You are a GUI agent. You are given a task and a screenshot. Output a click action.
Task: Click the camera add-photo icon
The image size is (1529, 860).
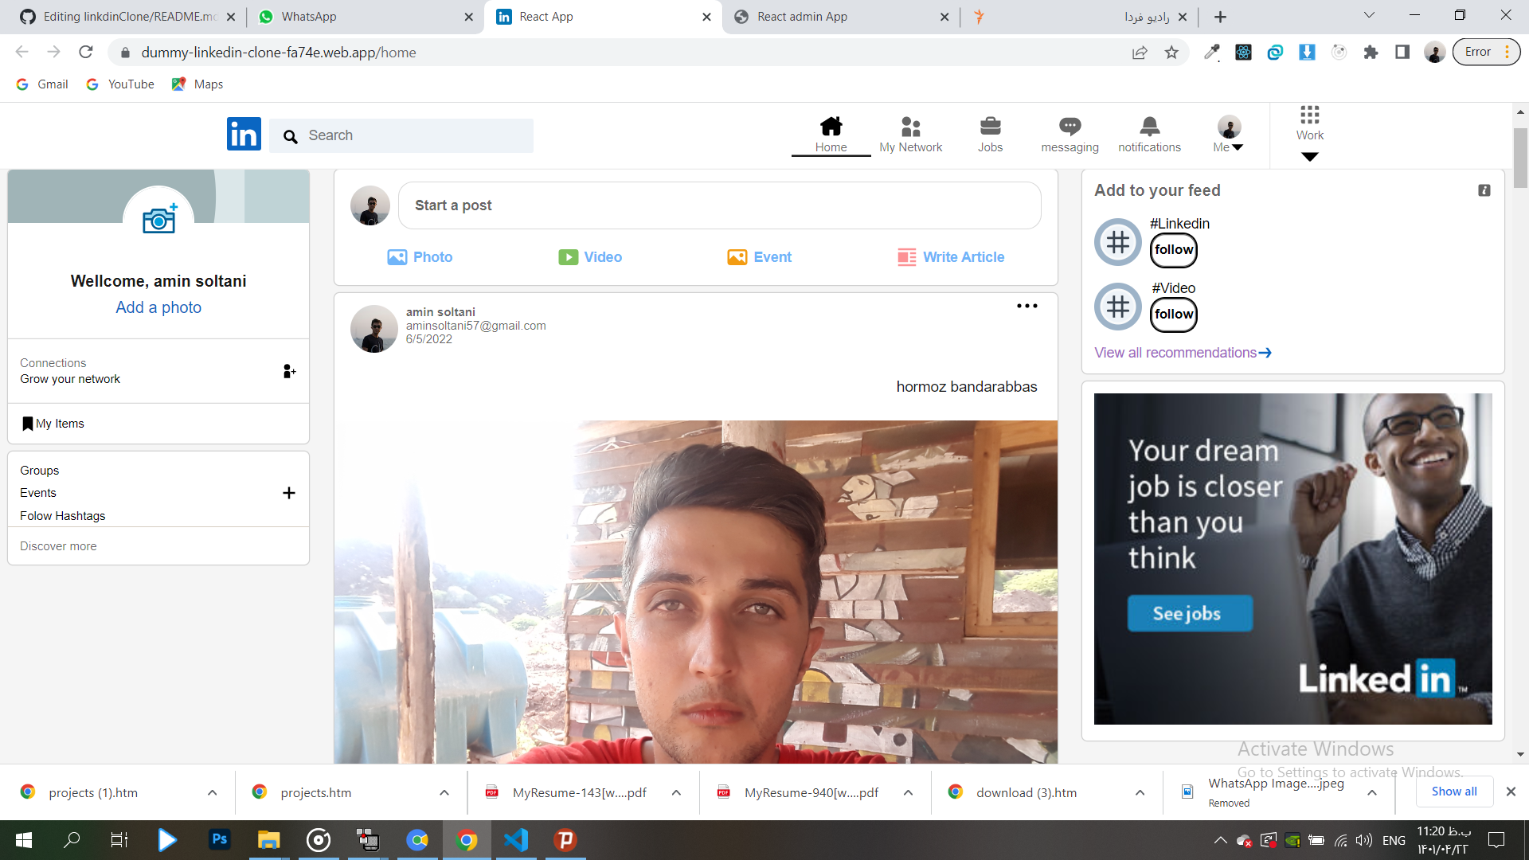159,219
